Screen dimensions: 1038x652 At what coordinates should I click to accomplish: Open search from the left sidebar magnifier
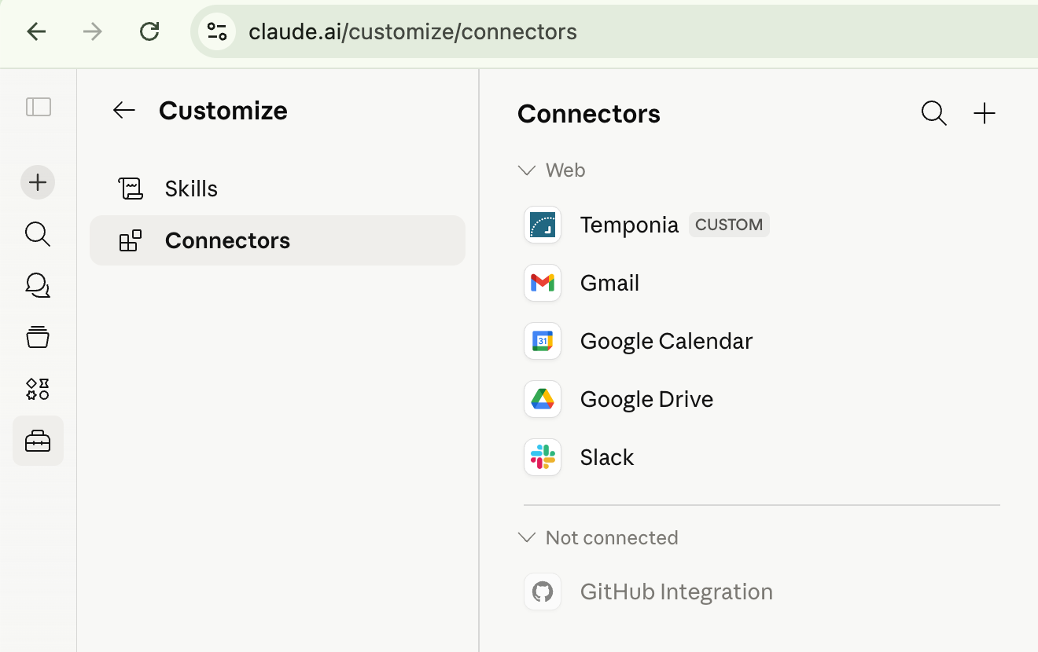[38, 234]
